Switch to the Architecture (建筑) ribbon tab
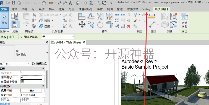This screenshot has height=105, width=209. [x=14, y=9]
